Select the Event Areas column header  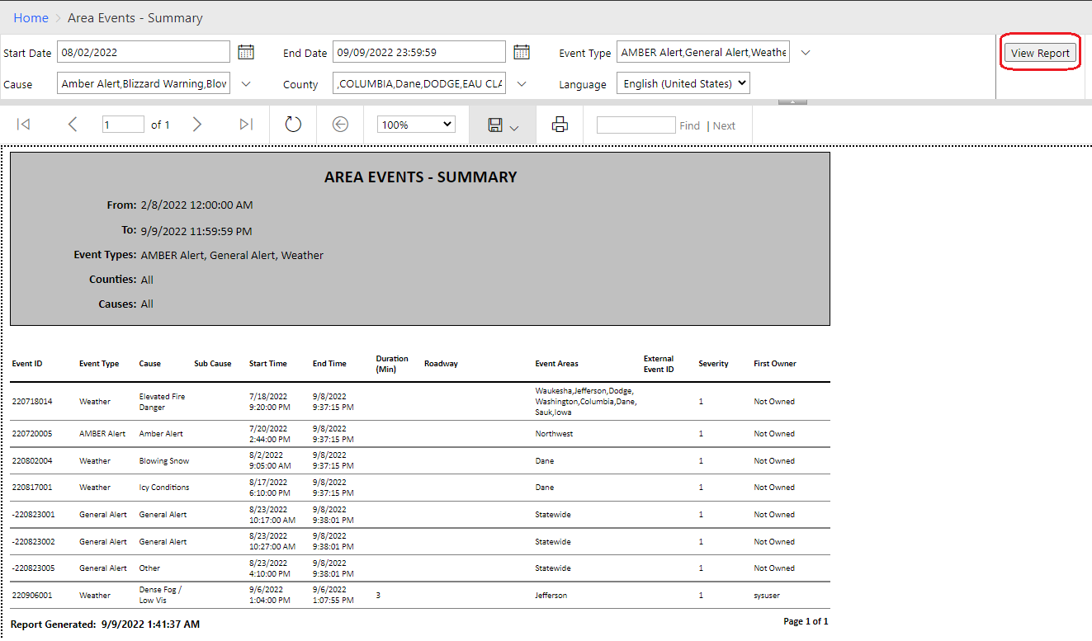[x=556, y=364]
